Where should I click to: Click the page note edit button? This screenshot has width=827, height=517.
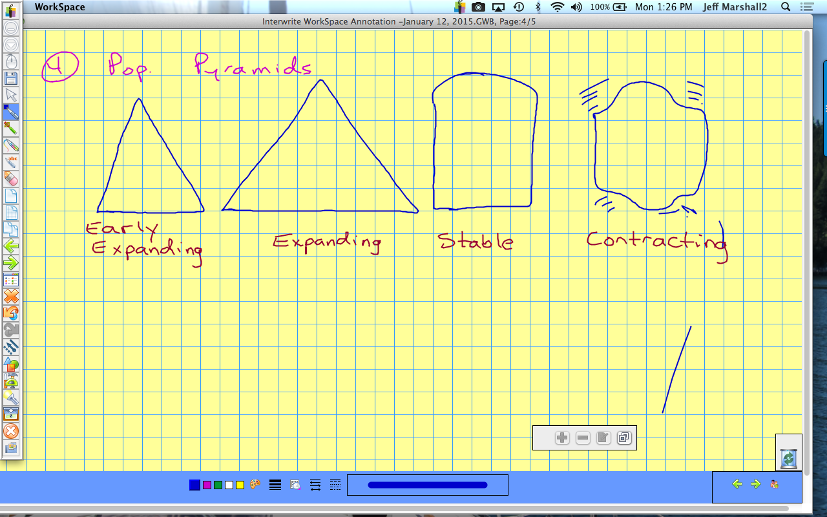[603, 438]
